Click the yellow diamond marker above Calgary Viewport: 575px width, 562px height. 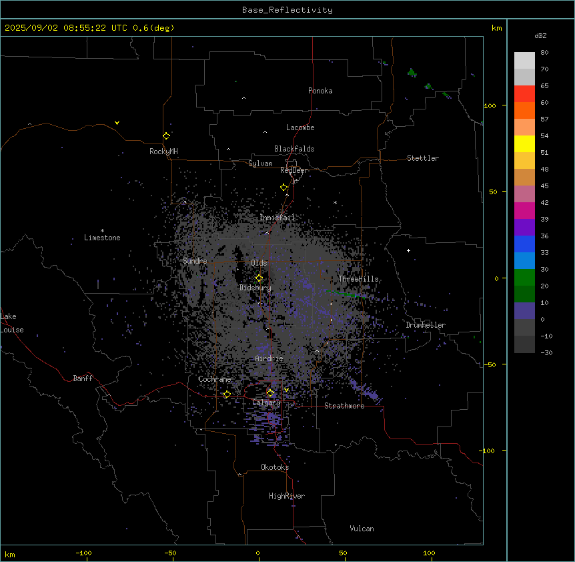270,393
